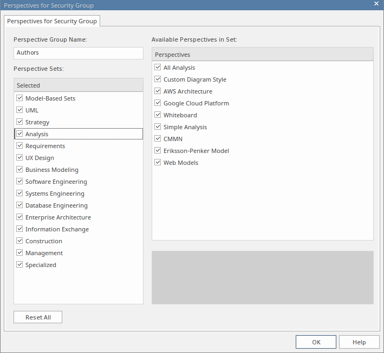
Task: Uncheck the Whiteboard perspective checkbox
Action: (158, 115)
